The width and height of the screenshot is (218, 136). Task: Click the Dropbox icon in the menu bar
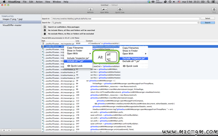(x=149, y=2)
